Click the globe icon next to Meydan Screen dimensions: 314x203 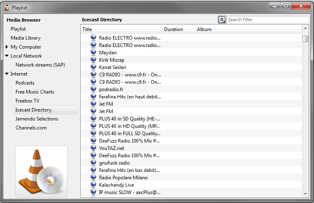pyautogui.click(x=93, y=53)
